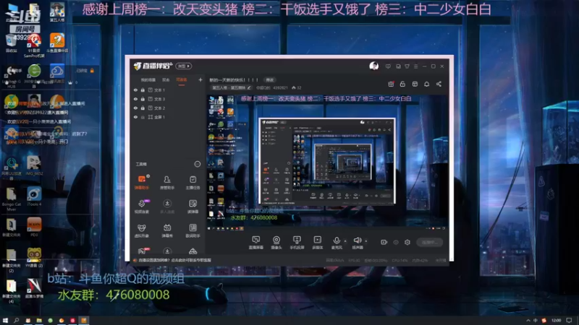This screenshot has height=325, width=579.
Task: Open the speaker dropdown arrow
Action: point(366,241)
